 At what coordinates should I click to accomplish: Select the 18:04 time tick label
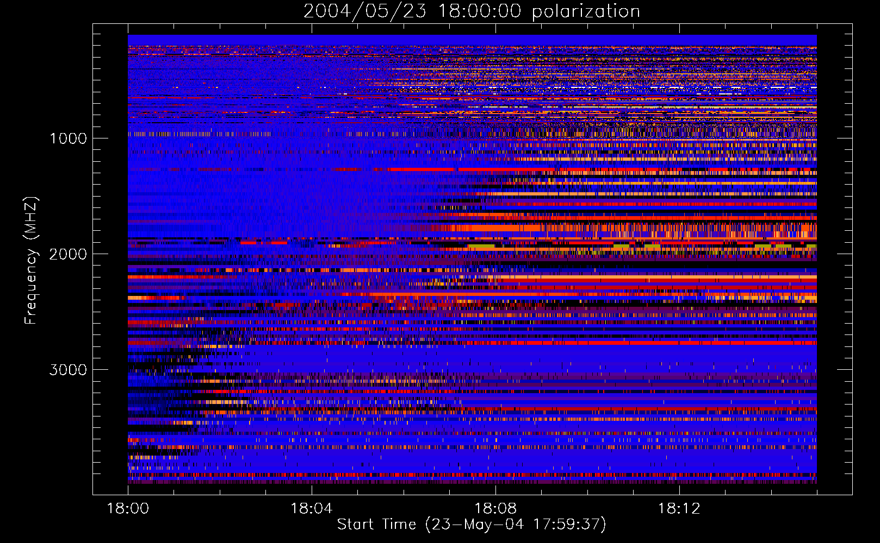(312, 509)
